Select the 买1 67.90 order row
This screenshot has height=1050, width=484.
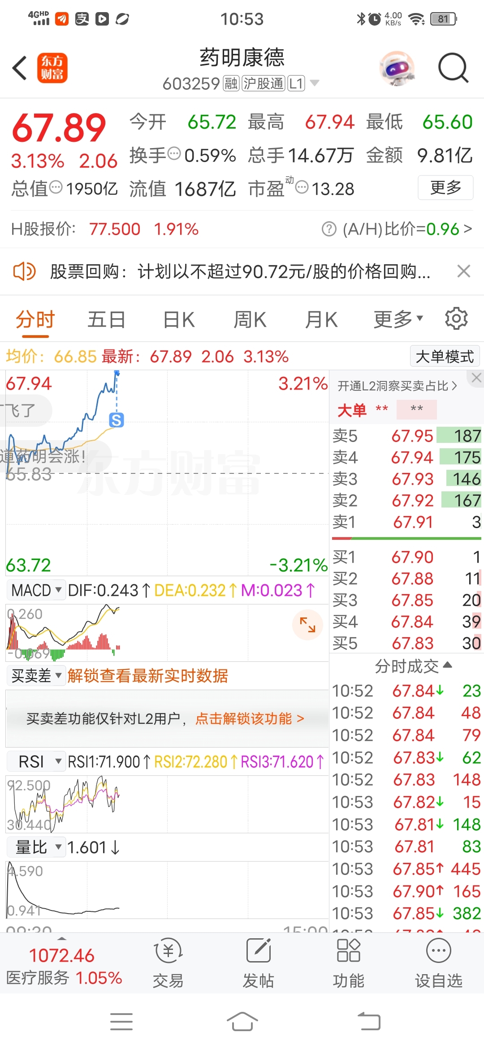point(406,557)
